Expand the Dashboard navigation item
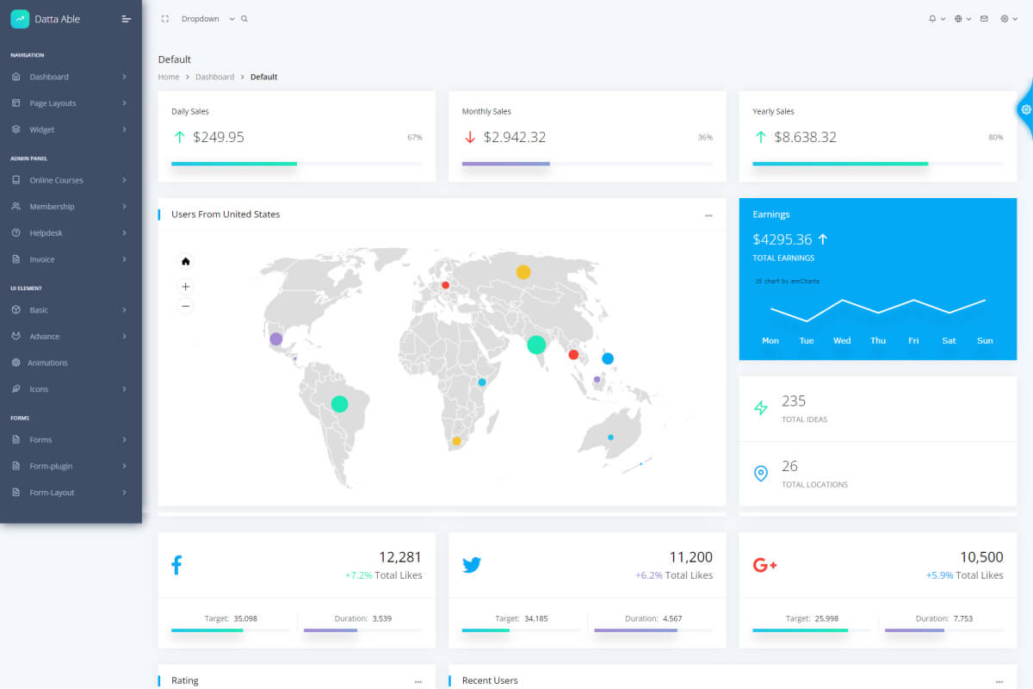 [52, 76]
